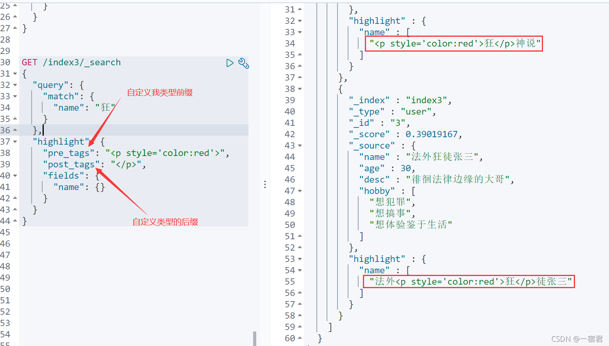Open the wrench request options menu
Image resolution: width=609 pixels, height=346 pixels.
243,63
